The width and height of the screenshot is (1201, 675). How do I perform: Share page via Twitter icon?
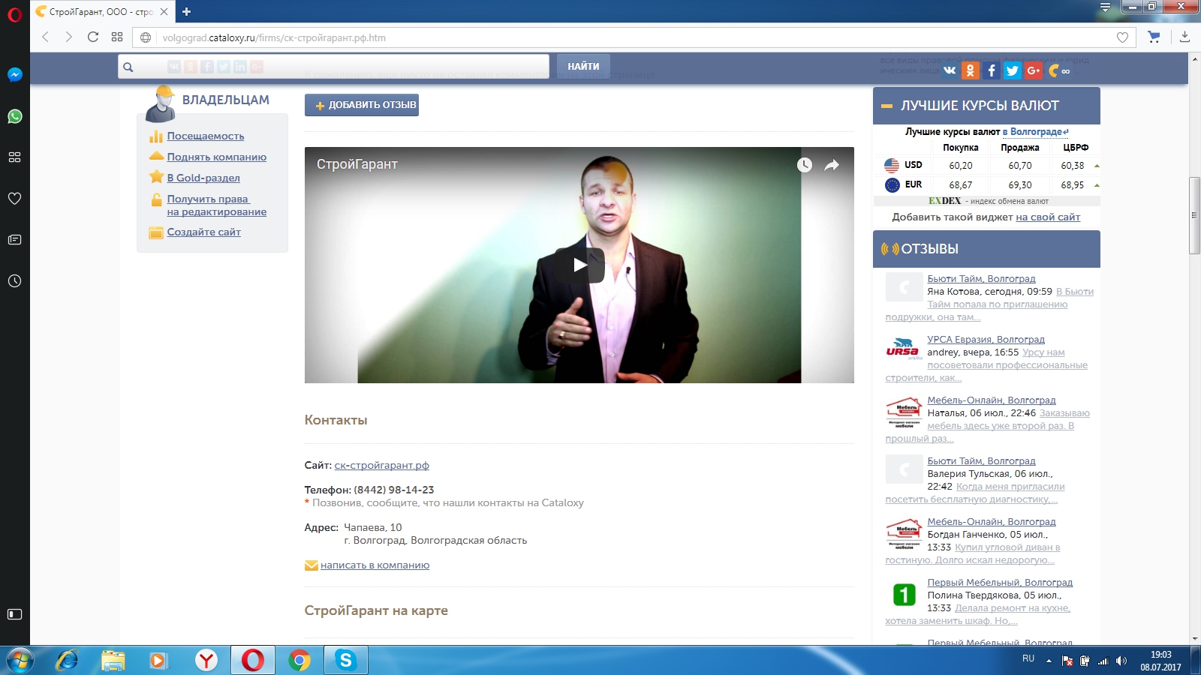tap(1012, 70)
